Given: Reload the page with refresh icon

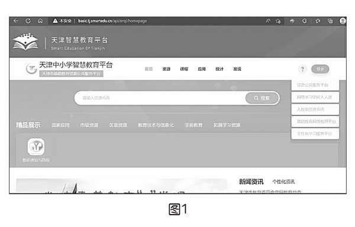Looking at the screenshot, I should [x=28, y=21].
